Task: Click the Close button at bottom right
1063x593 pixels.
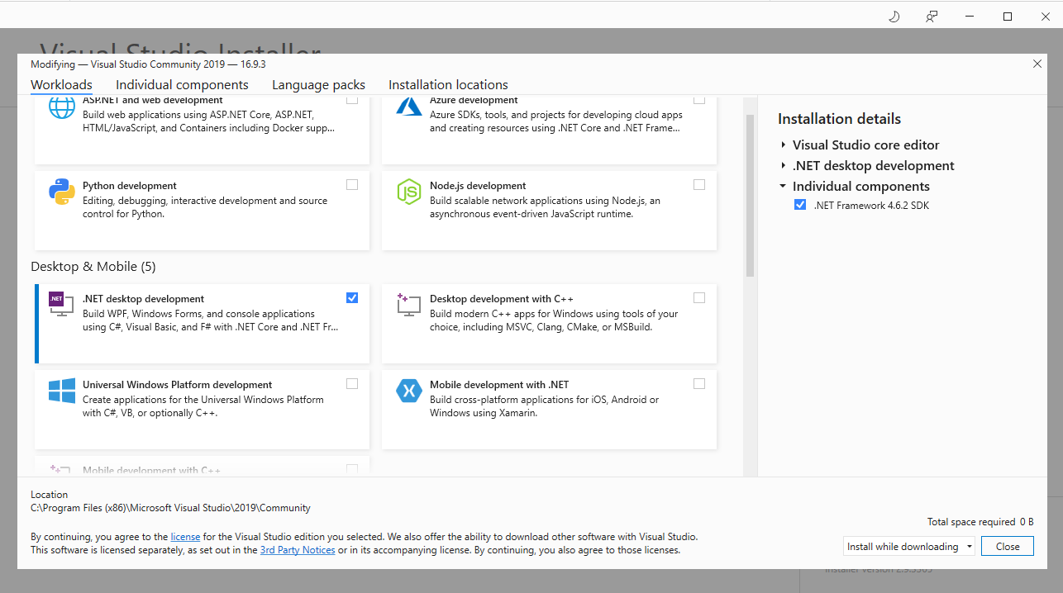Action: tap(1008, 546)
